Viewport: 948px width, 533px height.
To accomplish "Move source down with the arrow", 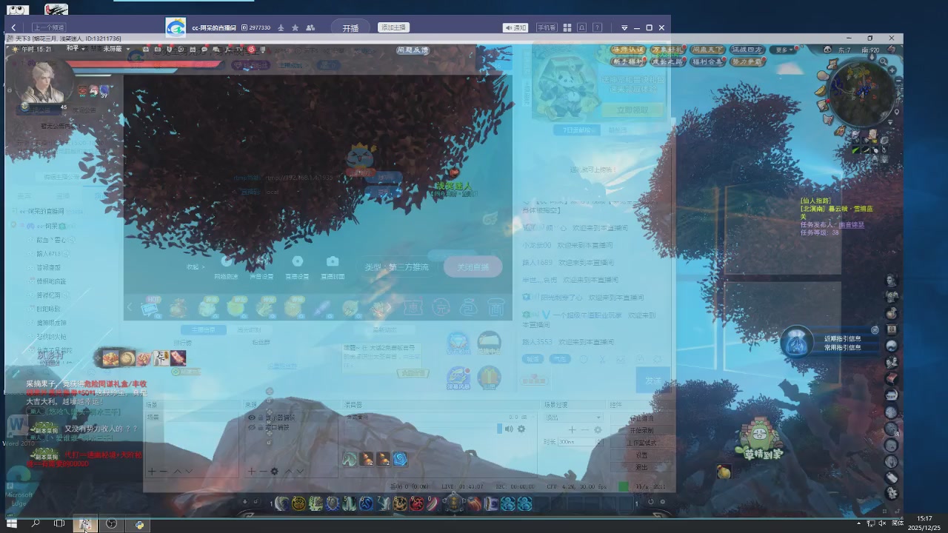I will (x=299, y=472).
